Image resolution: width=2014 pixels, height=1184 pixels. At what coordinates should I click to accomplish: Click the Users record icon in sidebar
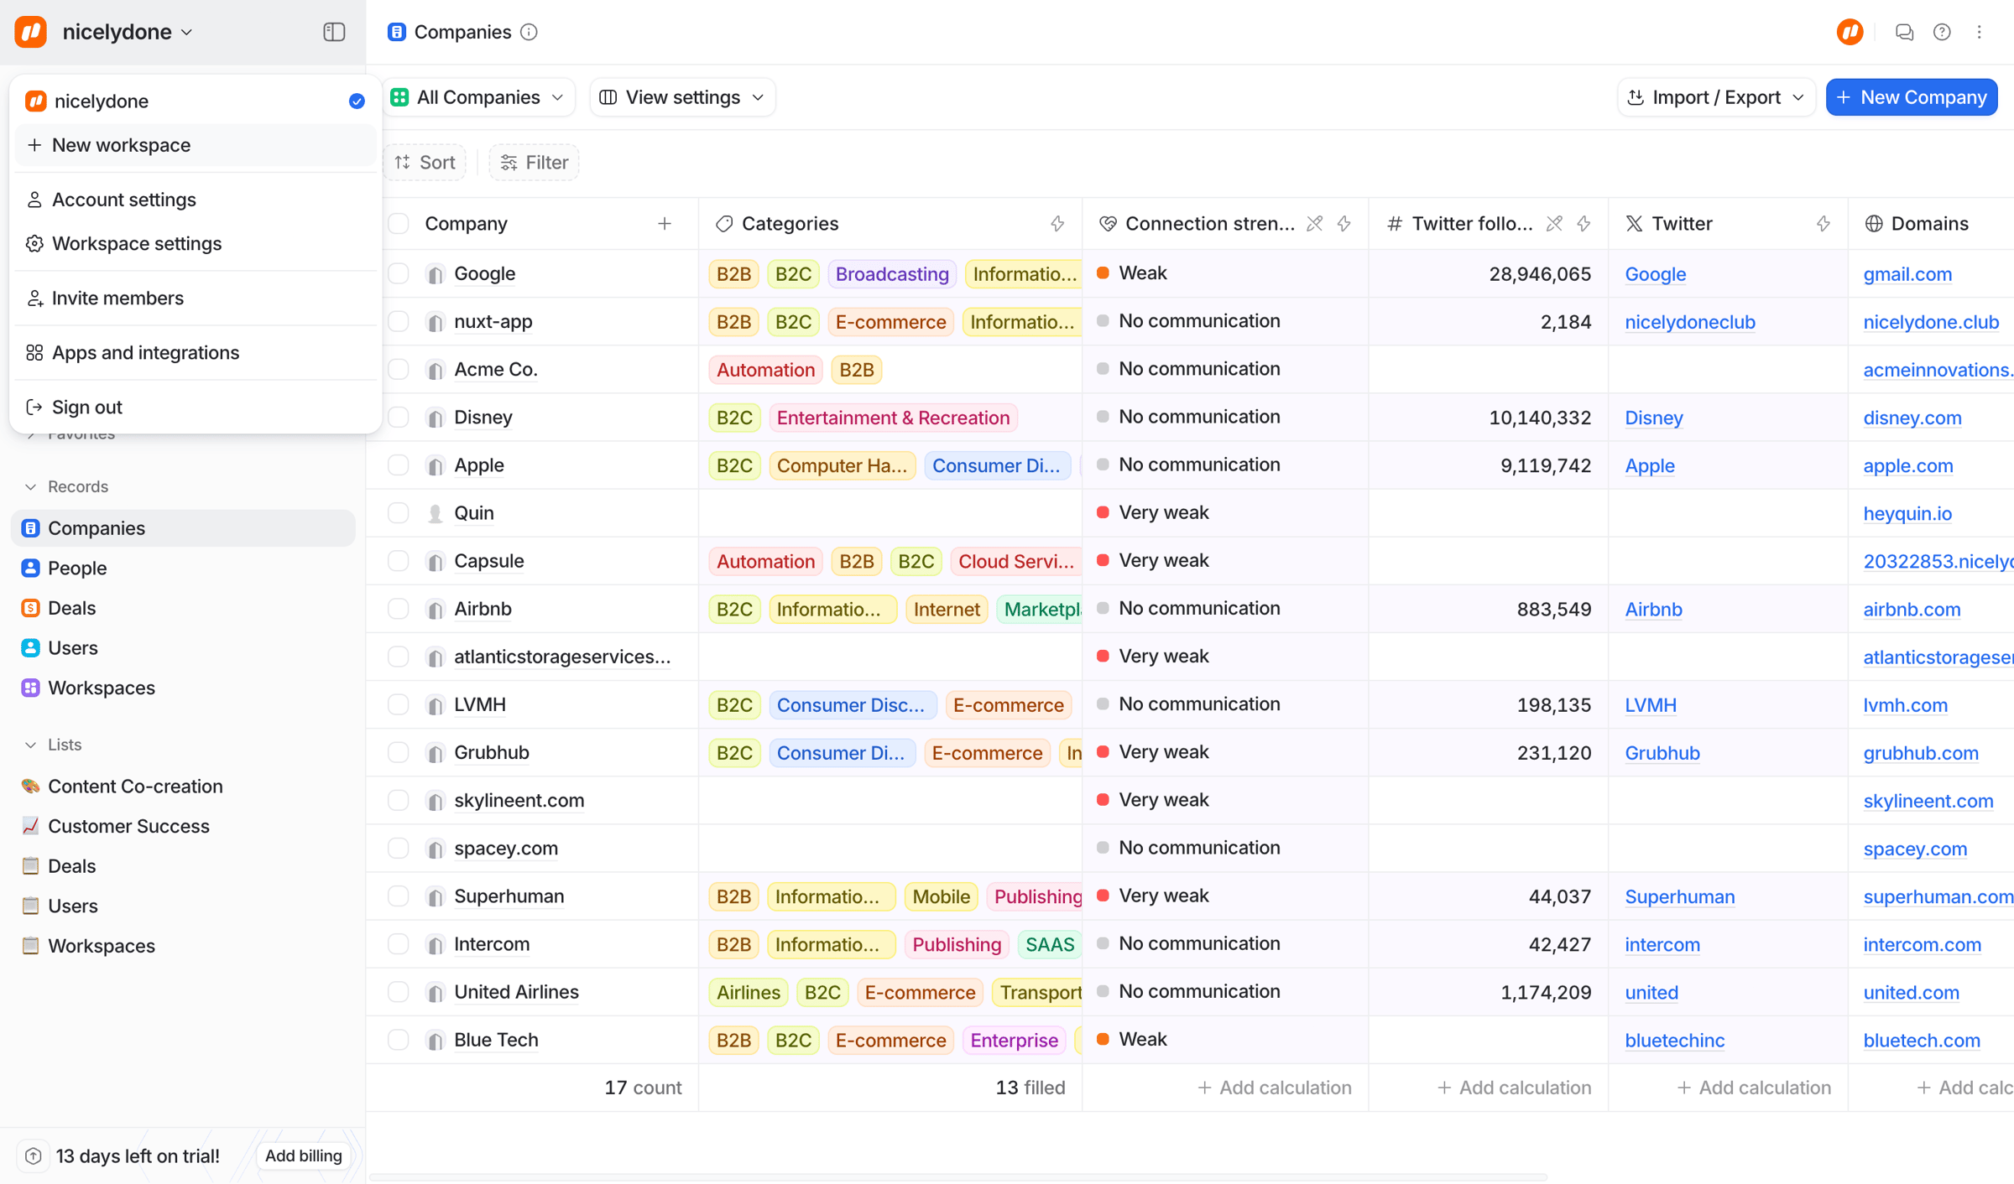[x=31, y=648]
